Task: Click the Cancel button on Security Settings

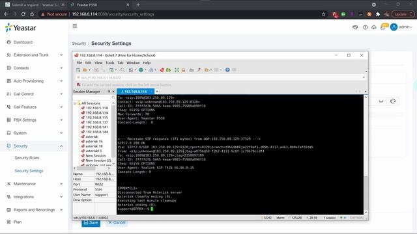Action: 117,223
